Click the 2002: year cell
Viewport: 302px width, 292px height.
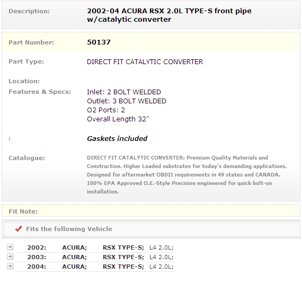pyautogui.click(x=37, y=247)
